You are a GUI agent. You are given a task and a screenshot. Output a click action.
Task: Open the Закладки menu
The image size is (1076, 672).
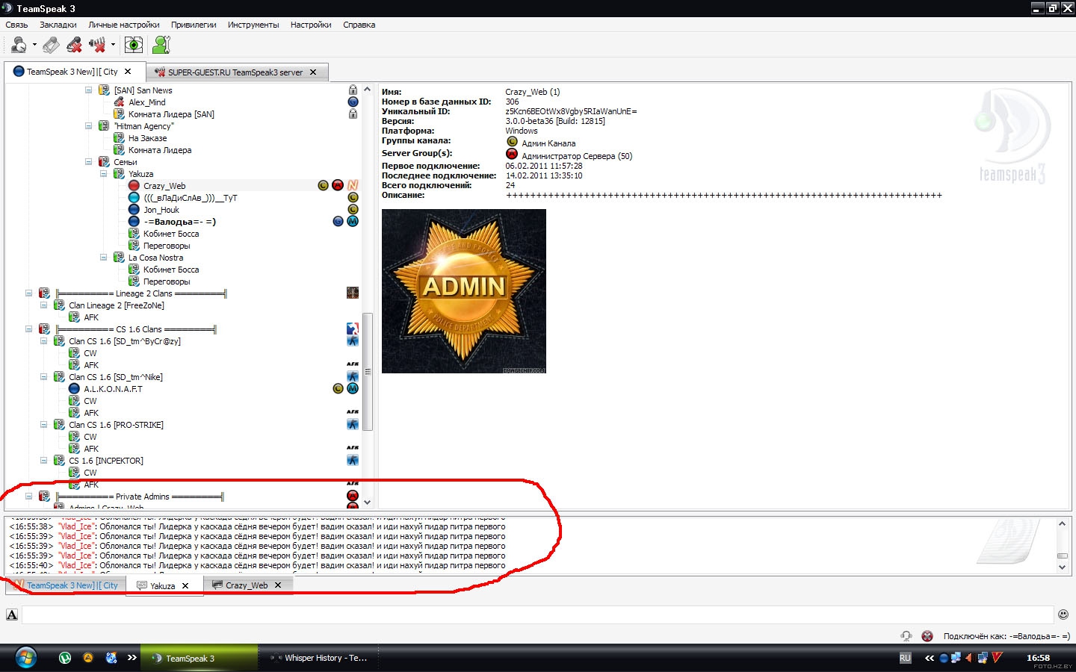(58, 25)
